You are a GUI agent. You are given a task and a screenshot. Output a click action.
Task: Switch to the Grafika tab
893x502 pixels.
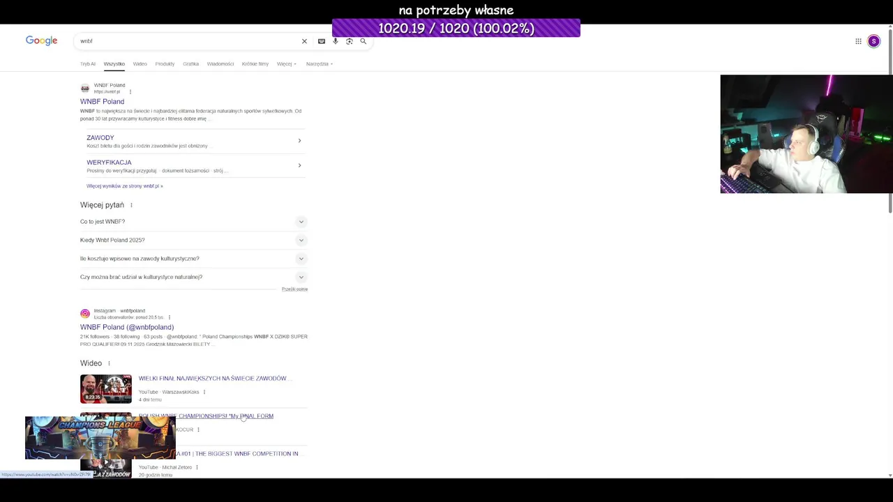click(191, 64)
